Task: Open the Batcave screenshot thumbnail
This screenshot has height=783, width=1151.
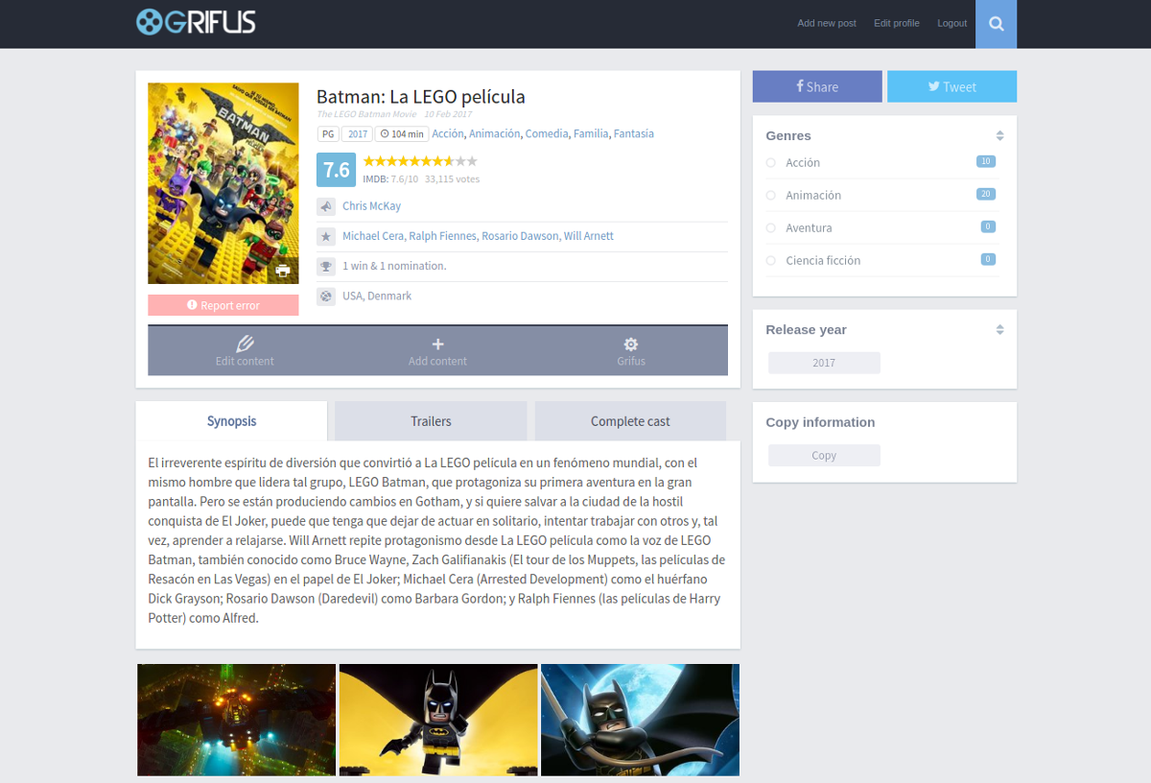Action: pyautogui.click(x=236, y=720)
